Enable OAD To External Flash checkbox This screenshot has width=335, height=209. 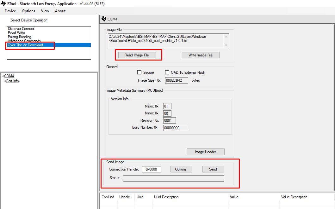(167, 73)
